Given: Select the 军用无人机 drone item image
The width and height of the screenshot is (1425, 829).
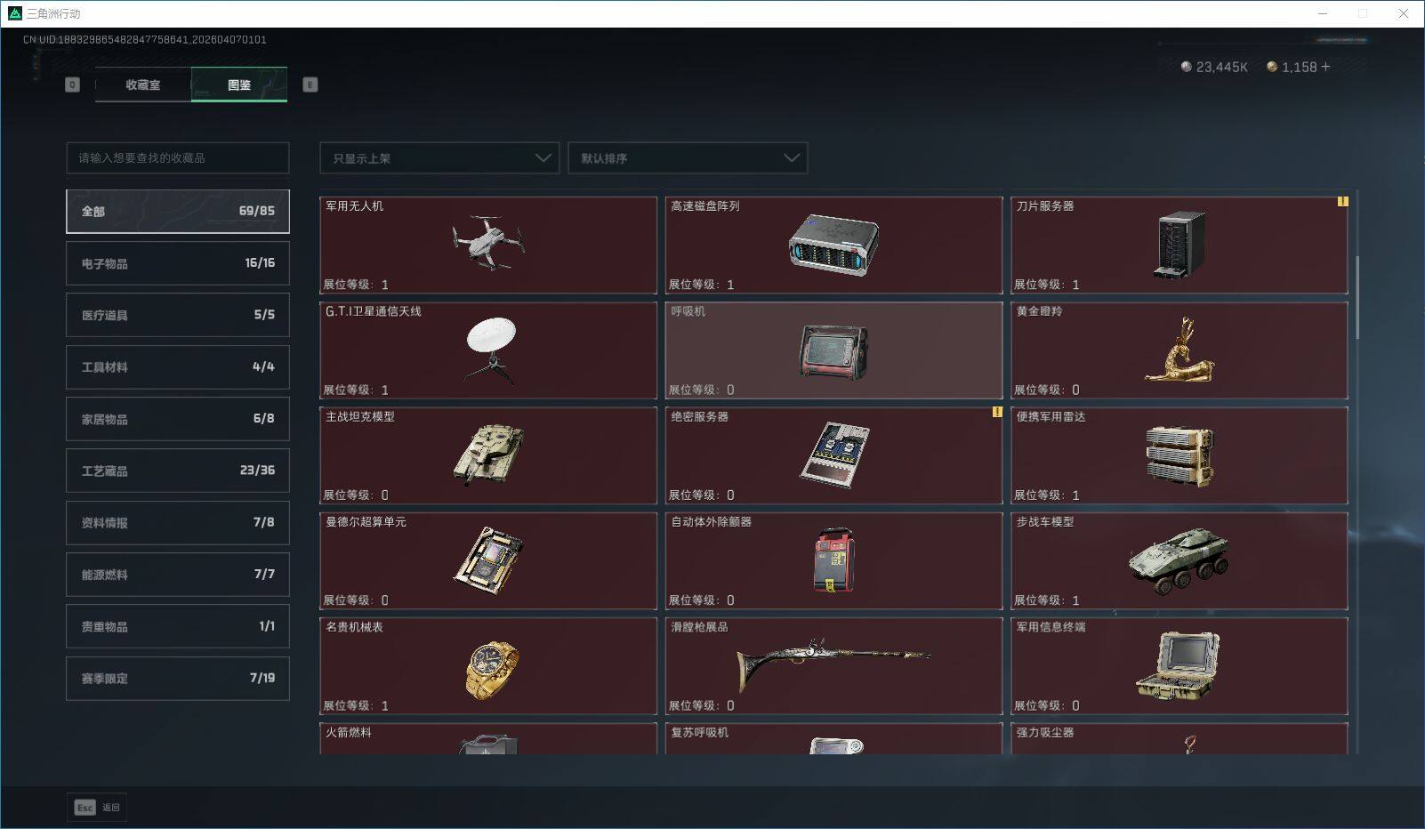Looking at the screenshot, I should 487,242.
